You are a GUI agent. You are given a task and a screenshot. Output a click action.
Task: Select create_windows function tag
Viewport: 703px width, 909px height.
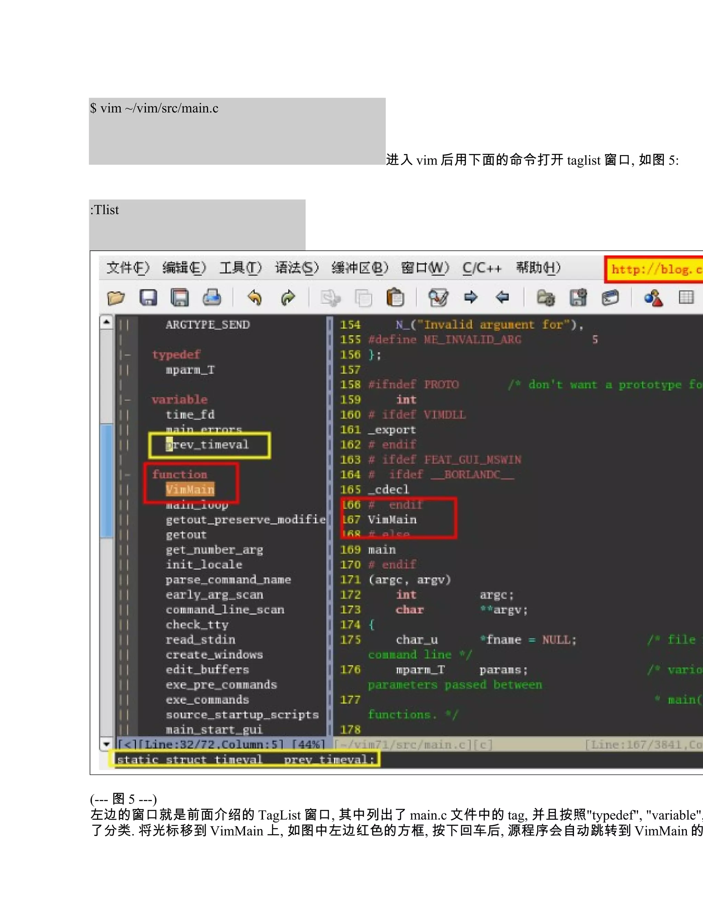(x=215, y=655)
